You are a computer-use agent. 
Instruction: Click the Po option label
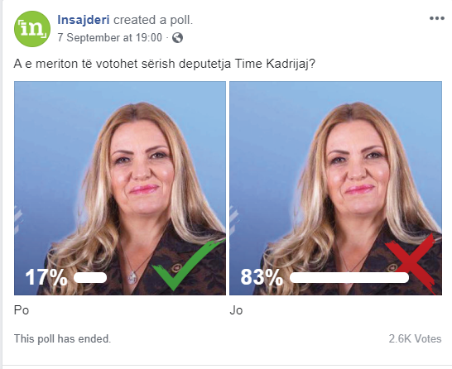pyautogui.click(x=22, y=310)
